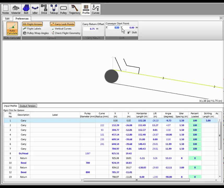Click X value 152.29 cell
224x188 pixels.
pos(115,125)
